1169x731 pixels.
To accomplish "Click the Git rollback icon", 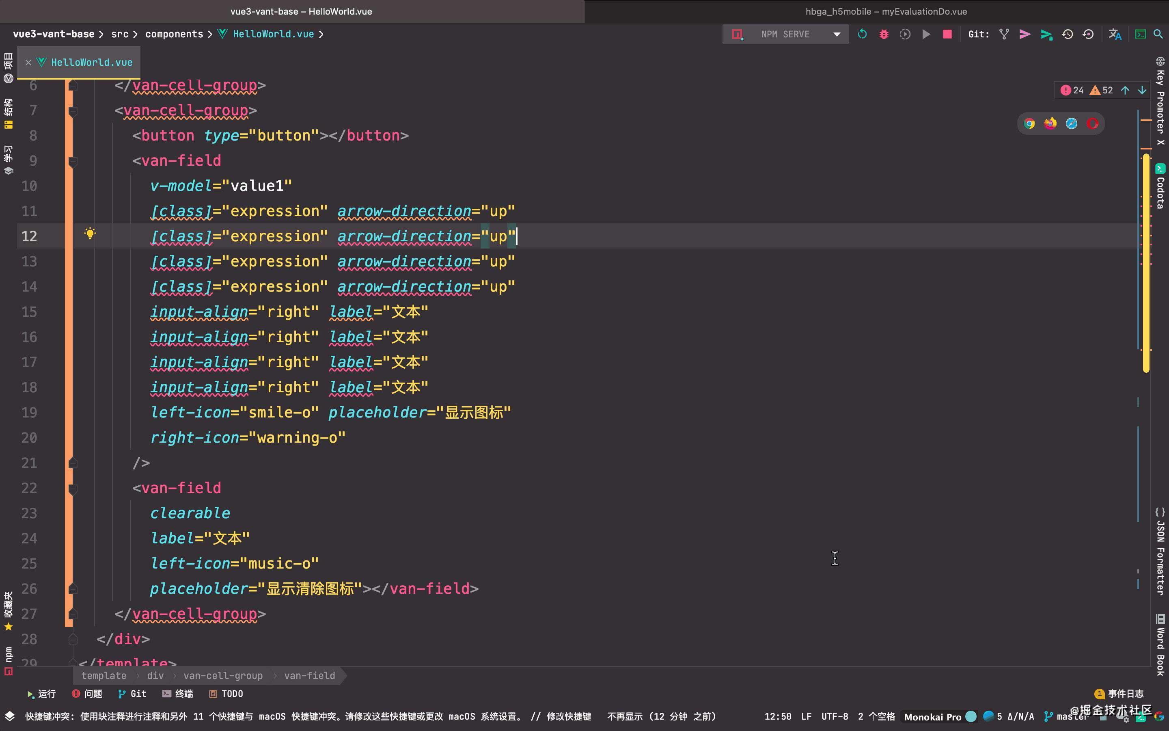I will coord(1088,35).
